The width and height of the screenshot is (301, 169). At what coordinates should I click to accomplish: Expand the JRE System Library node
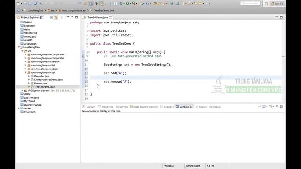pos(22,90)
